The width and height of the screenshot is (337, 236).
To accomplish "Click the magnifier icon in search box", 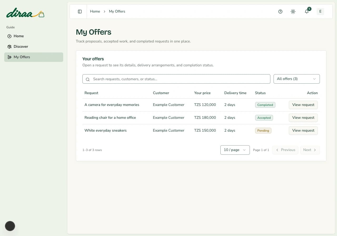I will click(x=88, y=79).
